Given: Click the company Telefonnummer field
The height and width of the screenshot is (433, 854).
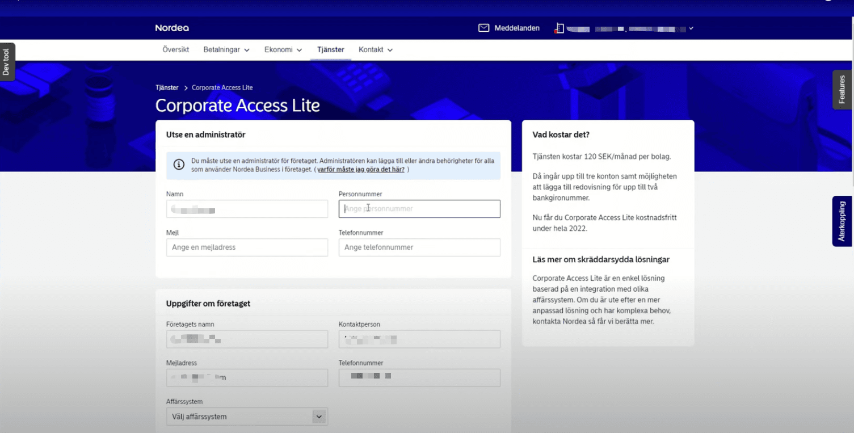Looking at the screenshot, I should pos(419,378).
